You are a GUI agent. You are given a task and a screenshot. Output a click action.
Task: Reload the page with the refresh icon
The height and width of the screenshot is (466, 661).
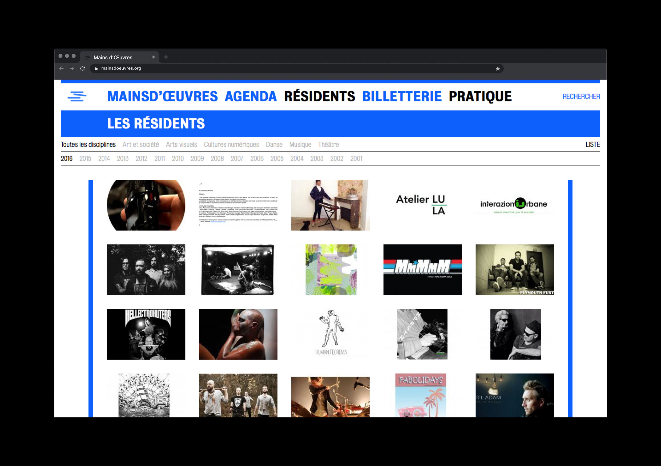point(83,69)
